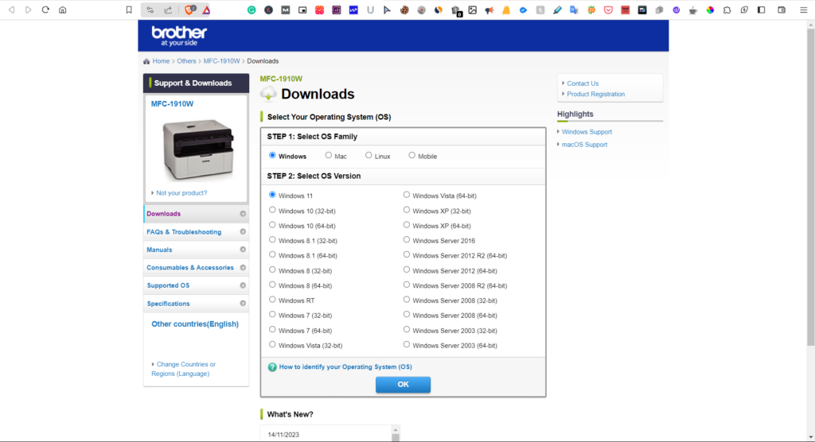Click the Grammarly extension icon
The height and width of the screenshot is (442, 815).
click(x=252, y=10)
